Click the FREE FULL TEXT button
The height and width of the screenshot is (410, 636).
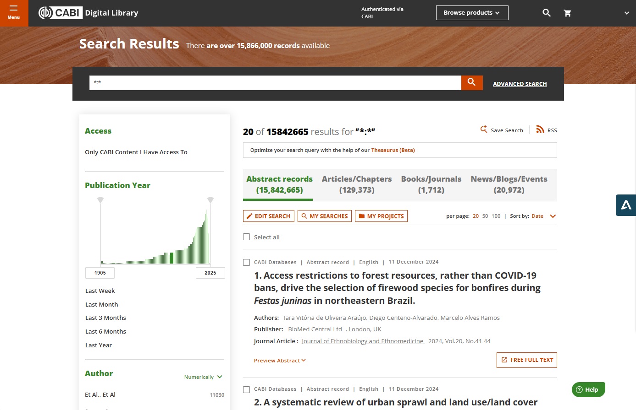tap(527, 360)
